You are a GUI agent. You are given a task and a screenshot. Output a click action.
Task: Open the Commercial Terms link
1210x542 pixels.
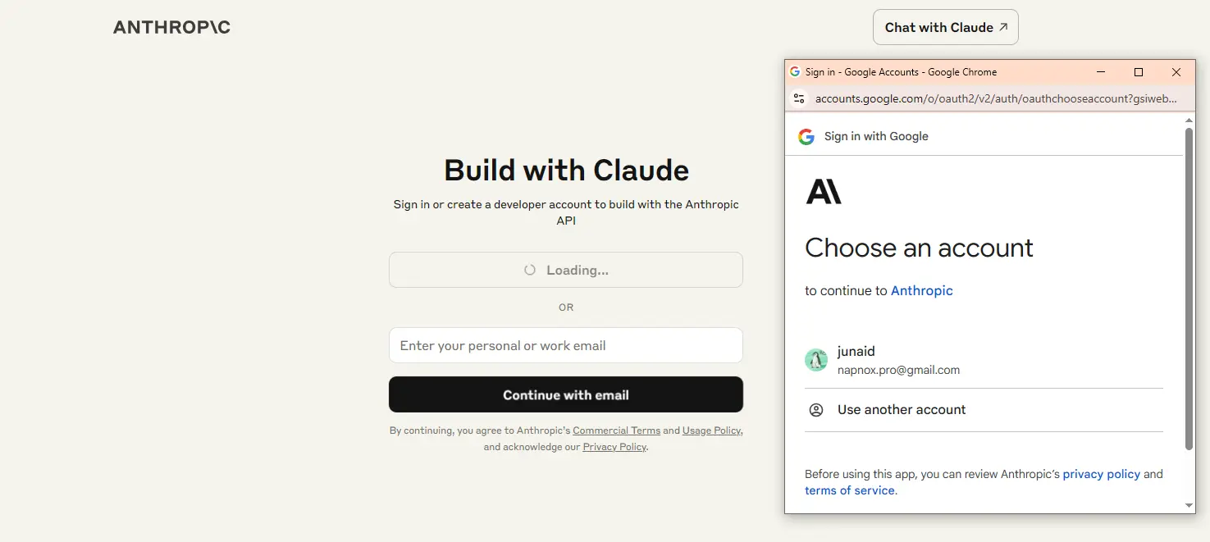[616, 430]
